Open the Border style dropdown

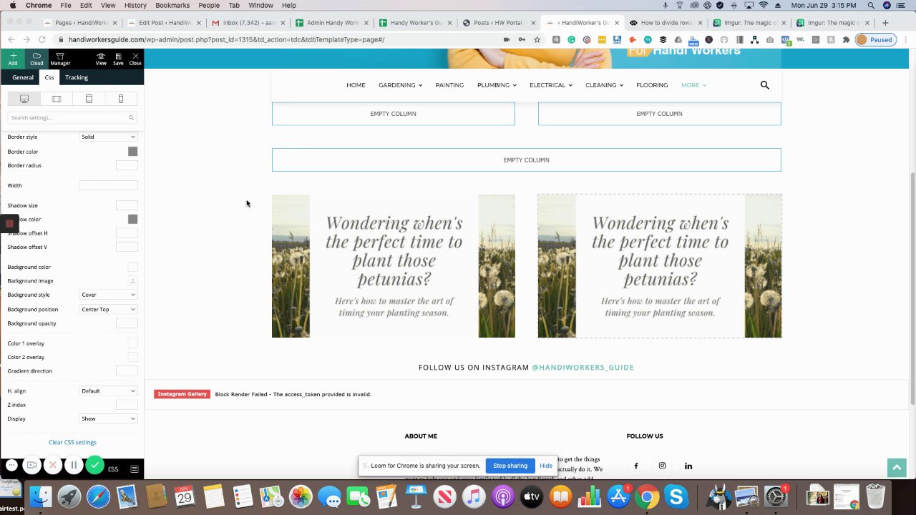point(108,137)
